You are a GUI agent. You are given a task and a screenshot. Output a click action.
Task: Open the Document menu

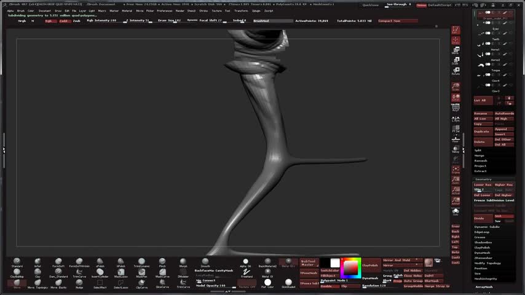coord(44,10)
